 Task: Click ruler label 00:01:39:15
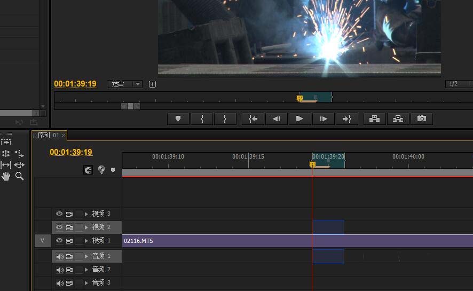[248, 157]
